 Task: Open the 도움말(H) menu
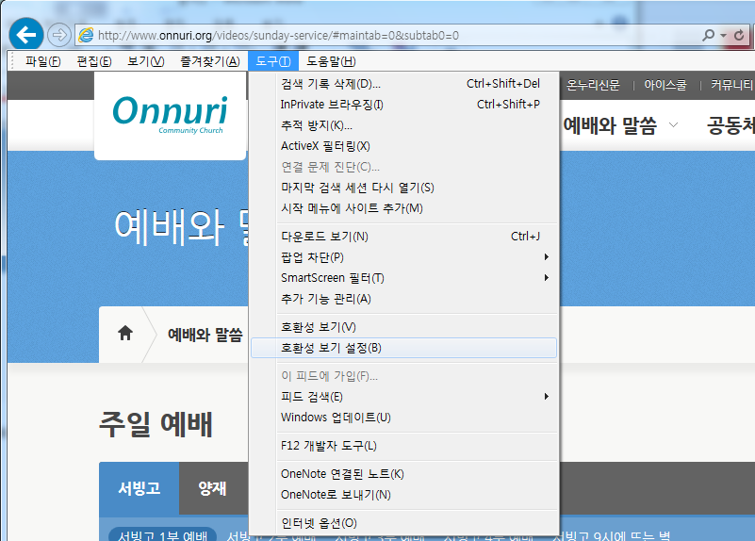click(x=331, y=61)
